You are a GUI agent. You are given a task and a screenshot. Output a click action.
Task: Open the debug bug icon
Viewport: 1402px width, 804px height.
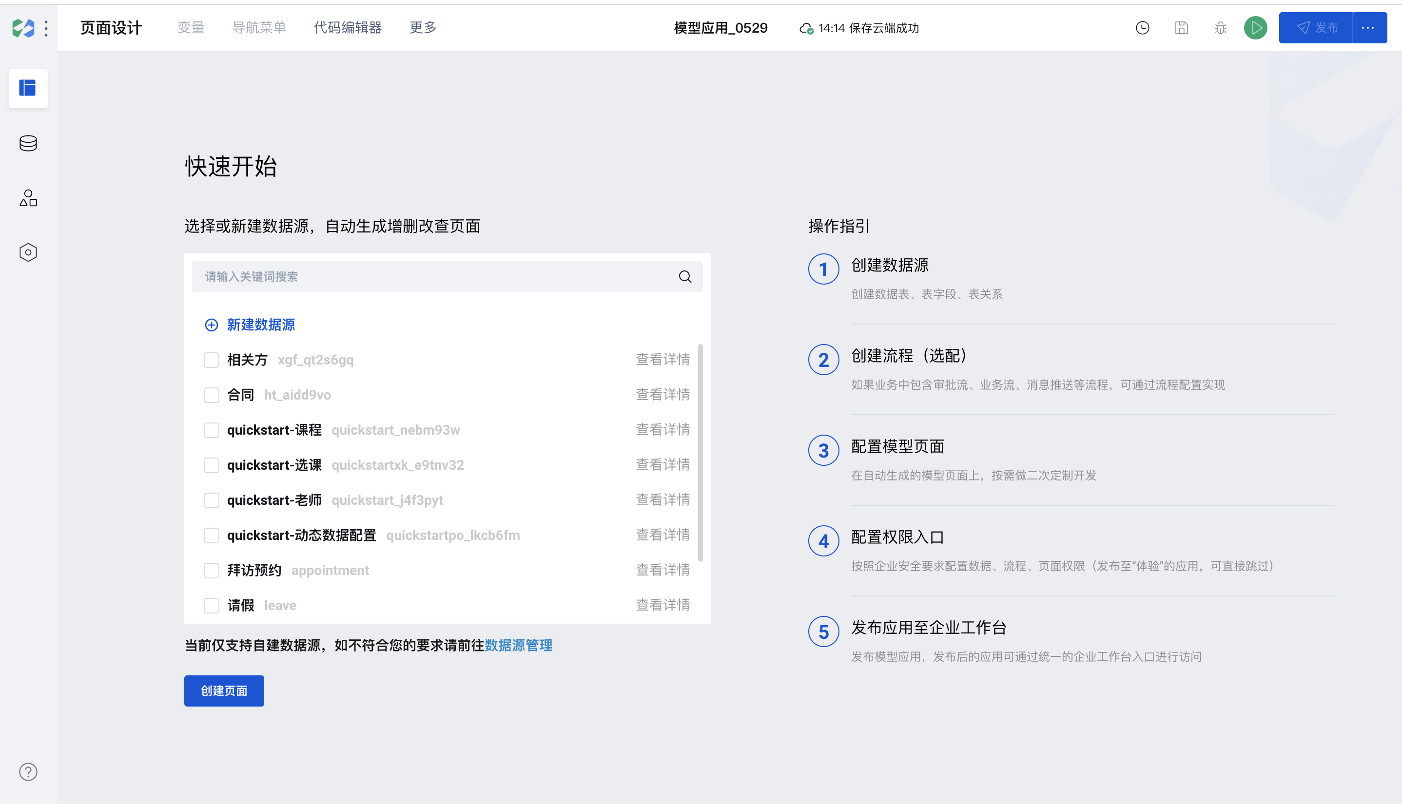click(1220, 28)
